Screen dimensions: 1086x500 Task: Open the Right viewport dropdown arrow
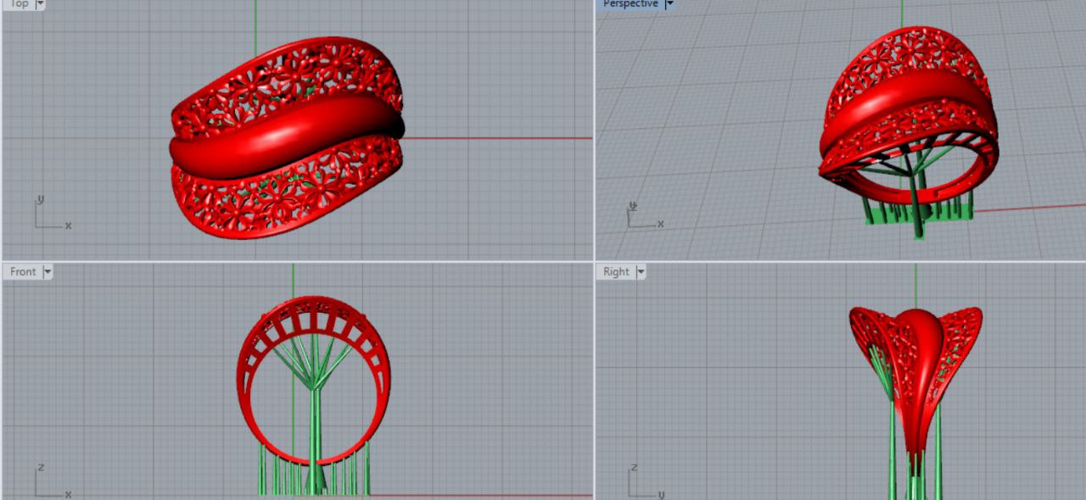[x=641, y=272]
